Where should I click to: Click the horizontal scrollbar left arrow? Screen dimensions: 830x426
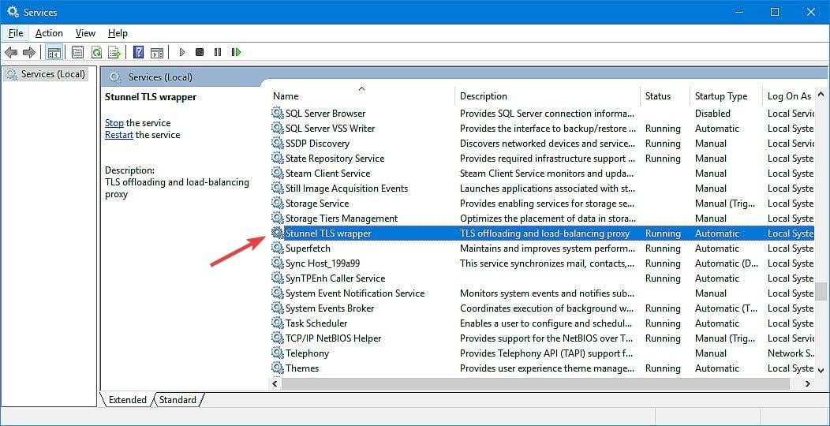(x=275, y=383)
